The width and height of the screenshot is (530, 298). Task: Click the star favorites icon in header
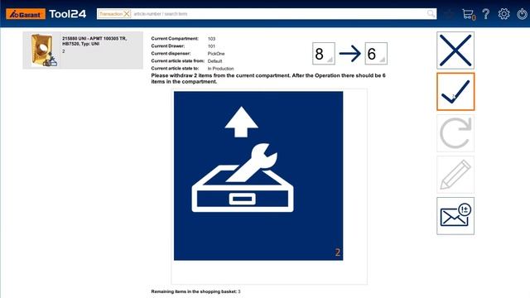[449, 14]
